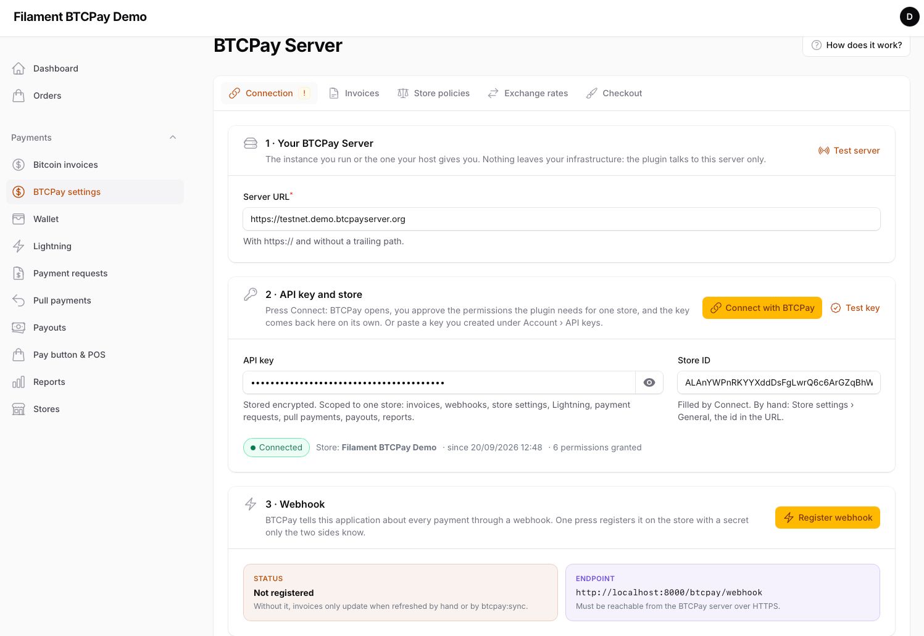This screenshot has height=636, width=924.
Task: Click the Lightning bolt sidebar icon
Action: click(19, 246)
